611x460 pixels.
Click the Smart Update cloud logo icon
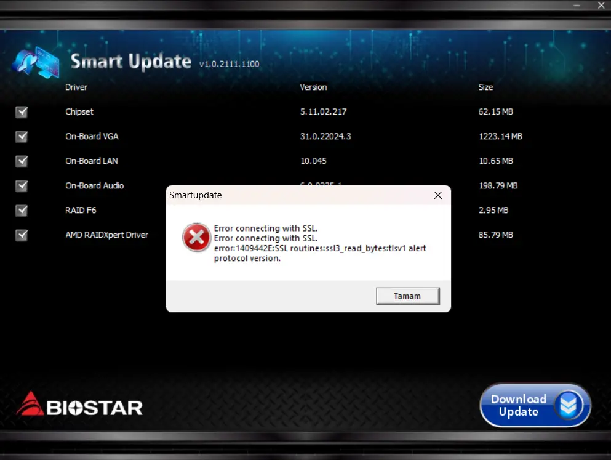click(x=36, y=62)
